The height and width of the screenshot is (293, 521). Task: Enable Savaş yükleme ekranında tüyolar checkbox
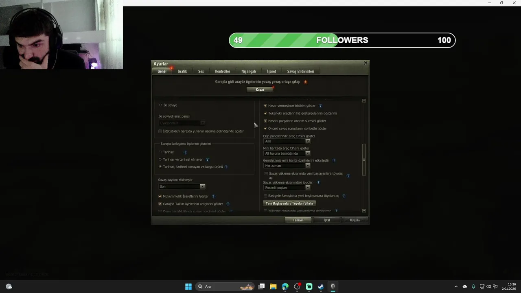coord(266,173)
